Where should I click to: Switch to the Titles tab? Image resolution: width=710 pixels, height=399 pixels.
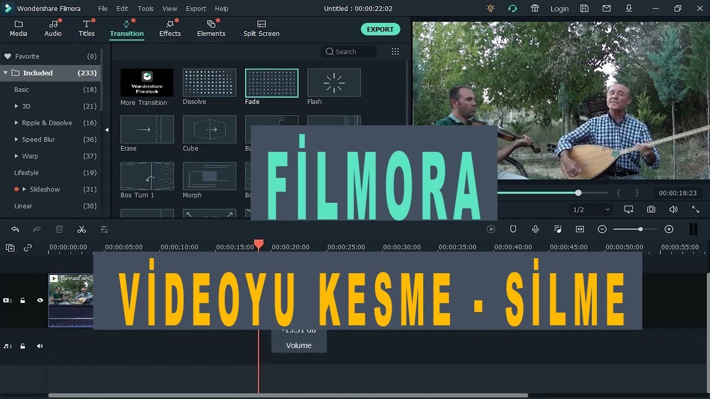click(x=87, y=29)
